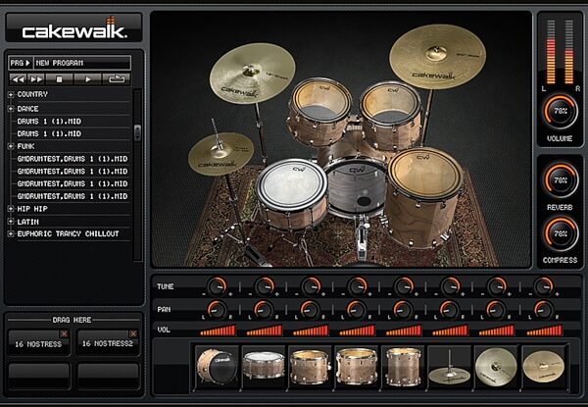Hit the right rack tom on the kit

point(391,103)
